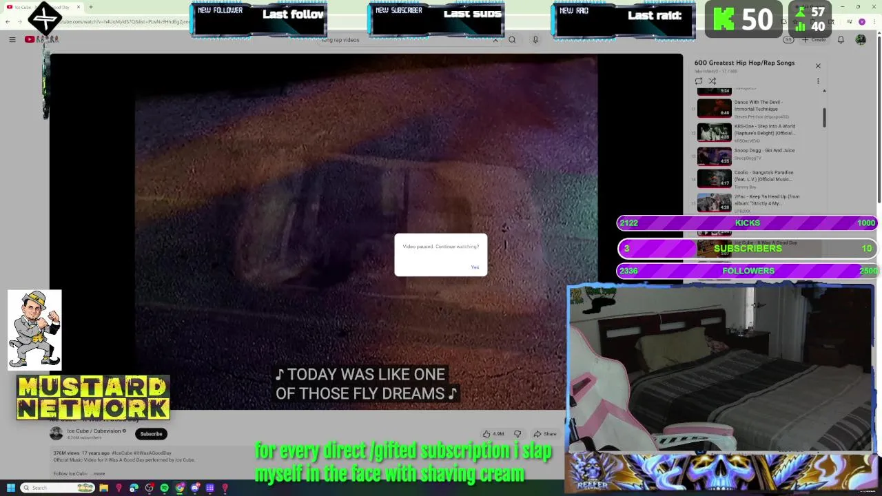Open the YouTube account avatar menu
This screenshot has width=882, height=496.
861,40
